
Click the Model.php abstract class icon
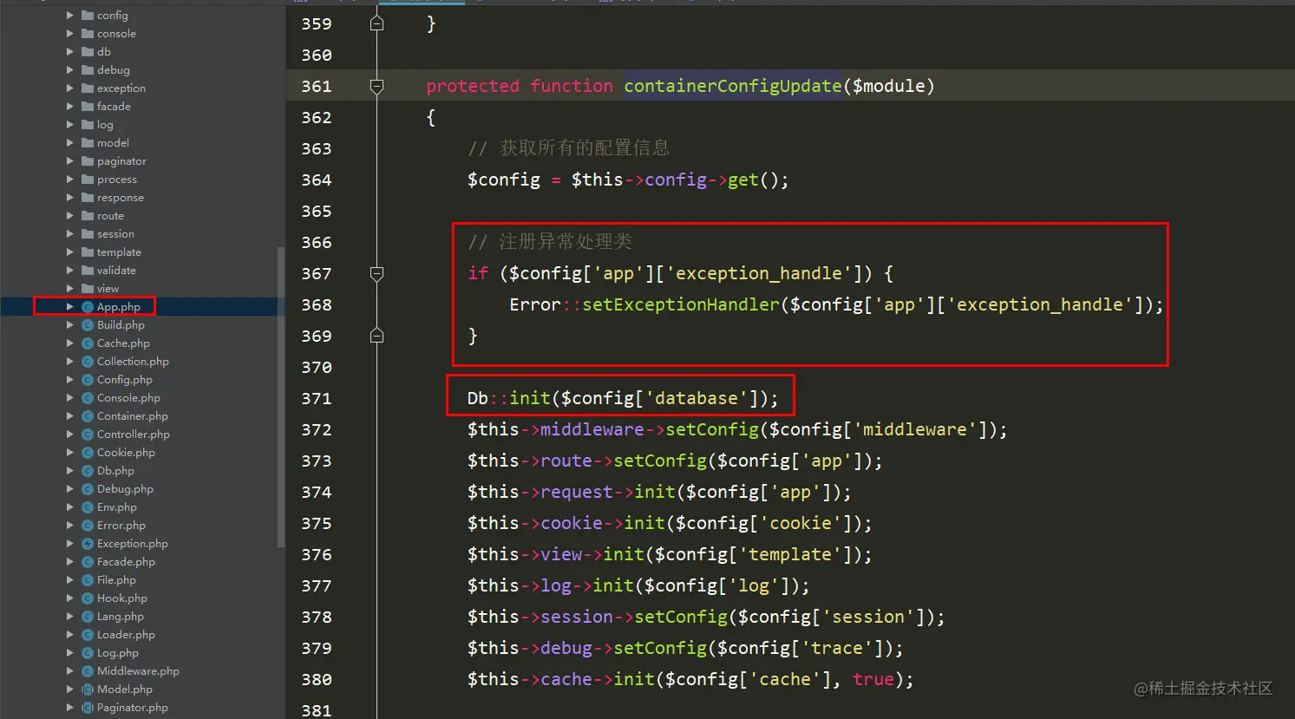88,690
